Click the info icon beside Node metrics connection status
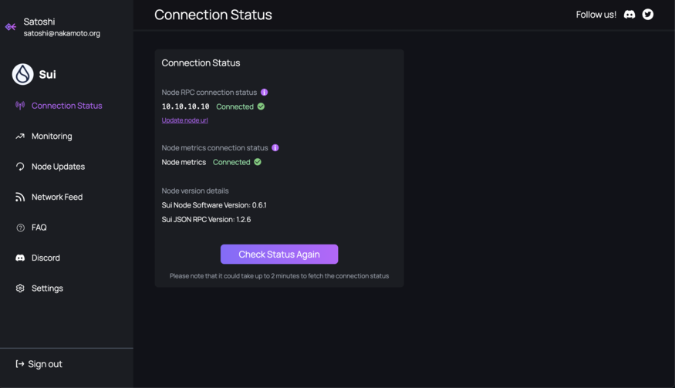Viewport: 675px width, 388px height. coord(275,147)
